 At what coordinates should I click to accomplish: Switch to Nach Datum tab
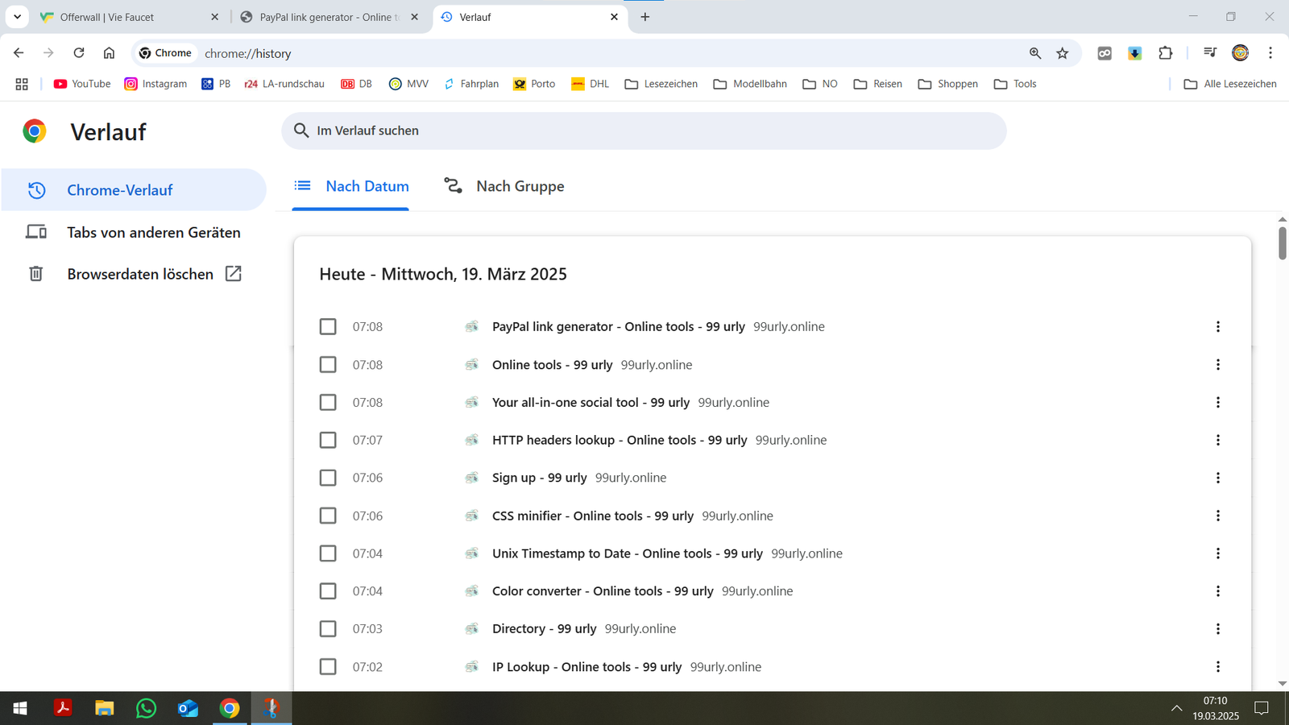(x=351, y=186)
